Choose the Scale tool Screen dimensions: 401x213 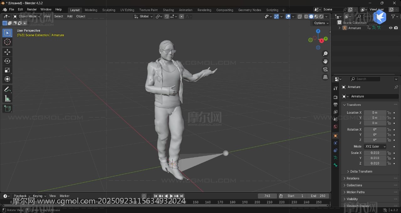click(x=7, y=70)
